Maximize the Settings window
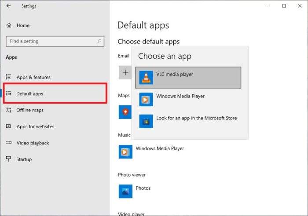This screenshot has width=308, height=216. pos(284,6)
